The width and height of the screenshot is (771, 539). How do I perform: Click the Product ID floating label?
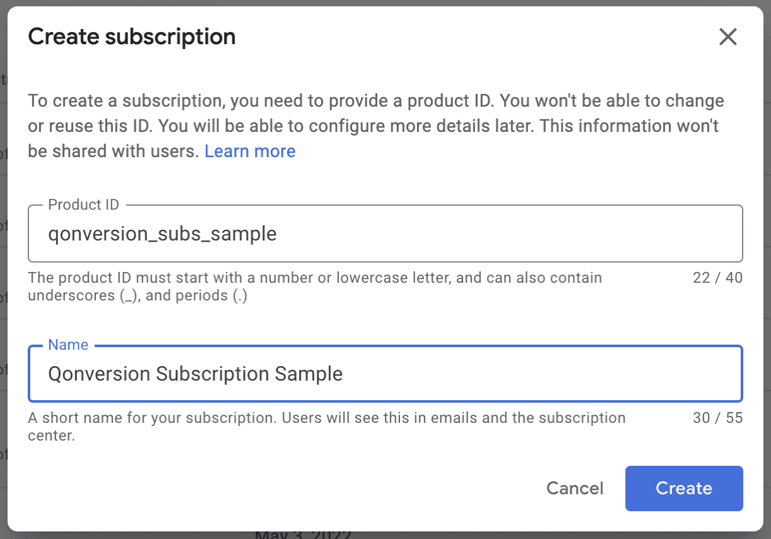83,204
